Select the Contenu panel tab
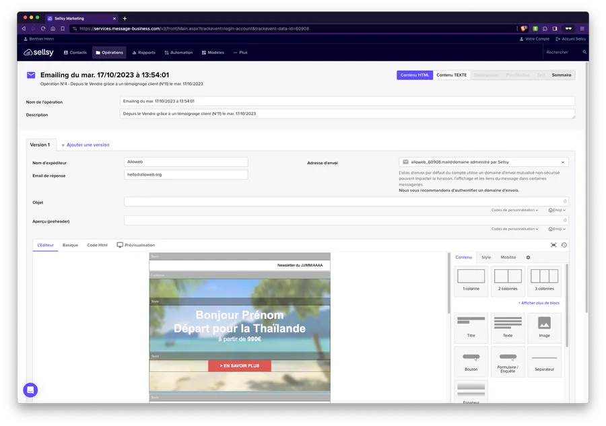606x426 pixels. (x=463, y=257)
